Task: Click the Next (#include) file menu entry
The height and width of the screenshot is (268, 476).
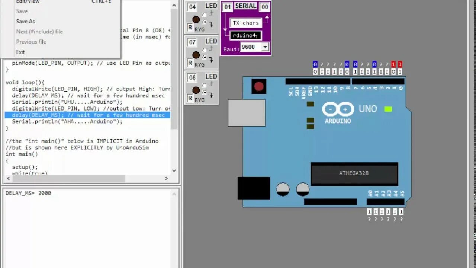Action: click(39, 32)
